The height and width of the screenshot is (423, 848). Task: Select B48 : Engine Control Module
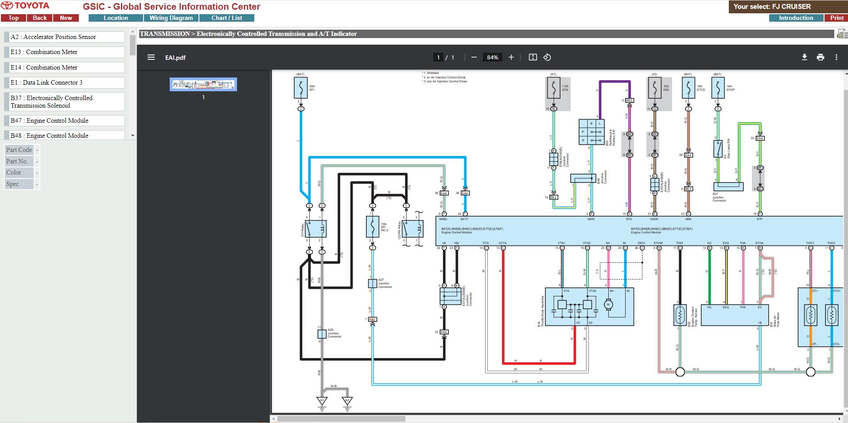pos(64,135)
